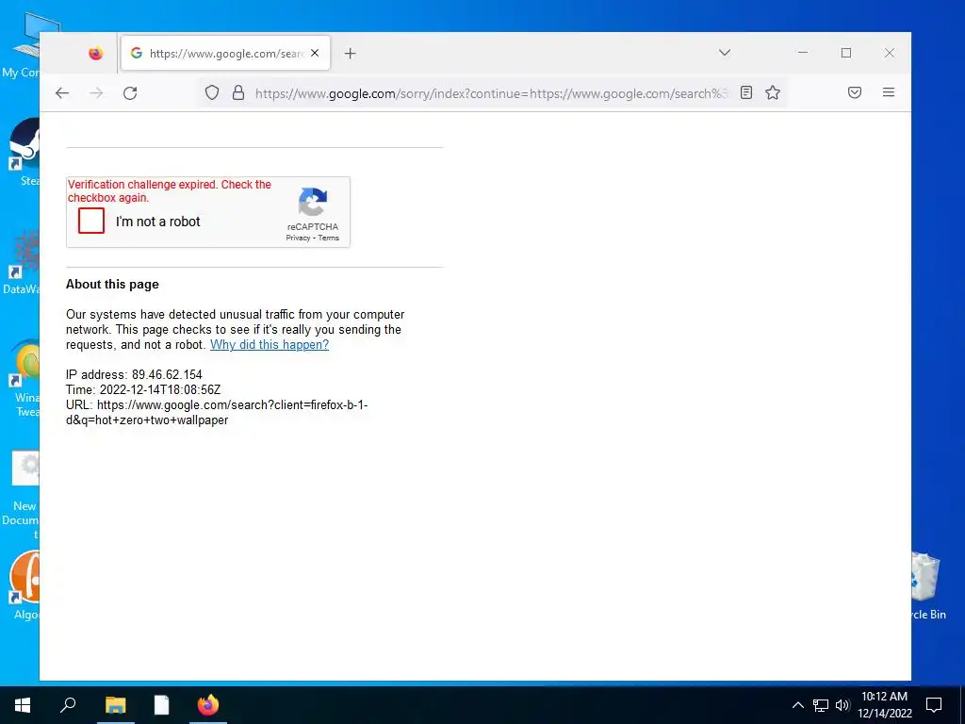Open the volume tray icon

pyautogui.click(x=842, y=705)
